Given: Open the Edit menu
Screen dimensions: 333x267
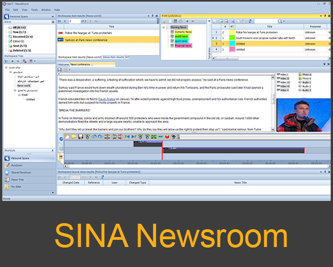Looking at the screenshot, I should (16, 10).
